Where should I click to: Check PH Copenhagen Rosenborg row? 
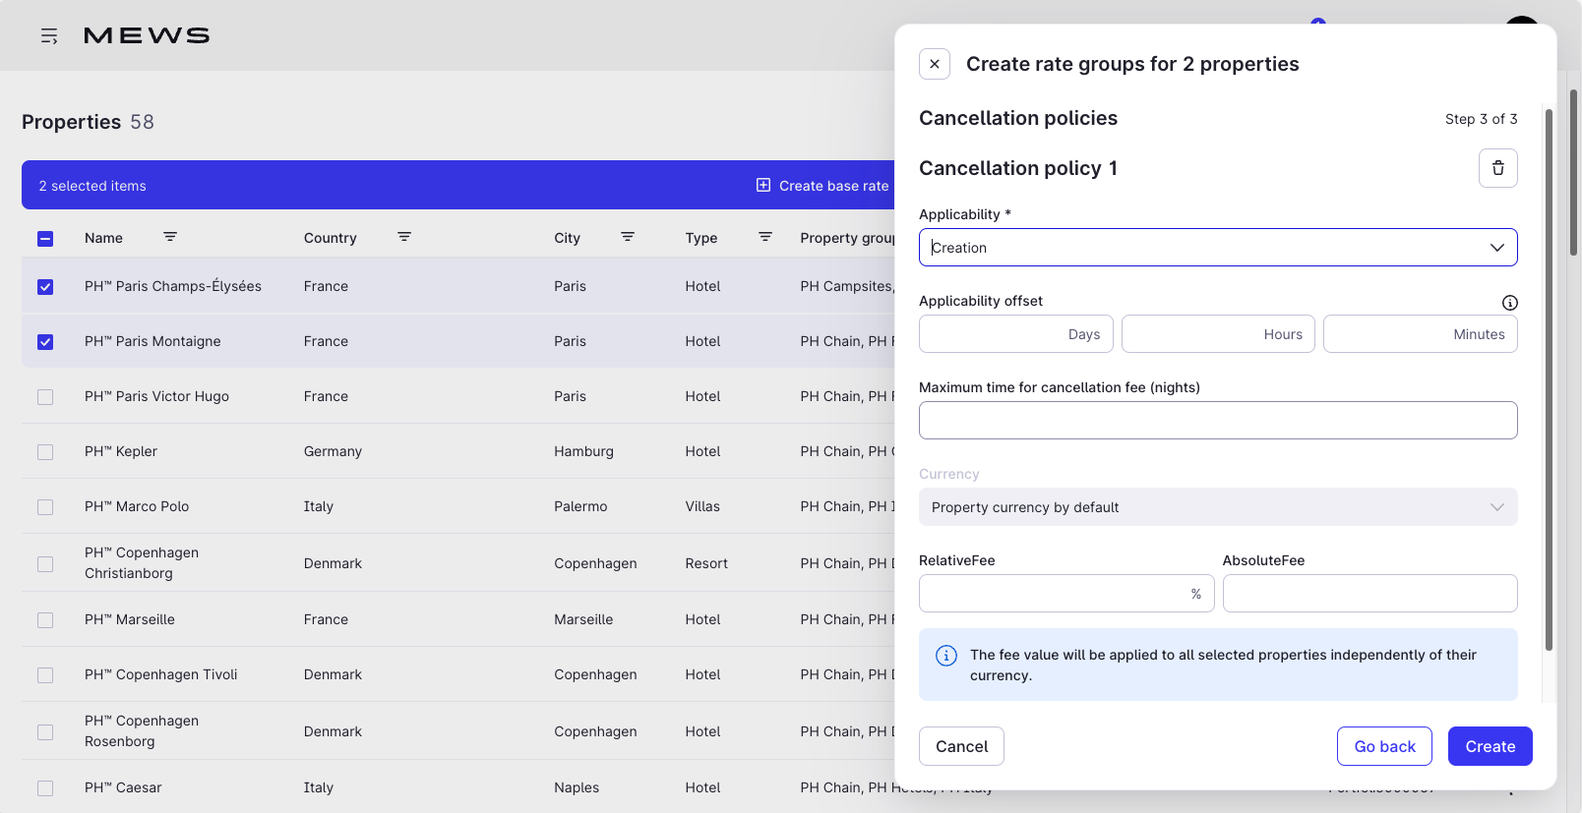pyautogui.click(x=45, y=732)
